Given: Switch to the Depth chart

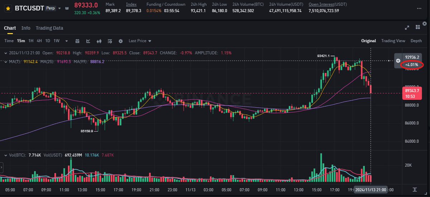Looking at the screenshot, I should click(x=416, y=41).
